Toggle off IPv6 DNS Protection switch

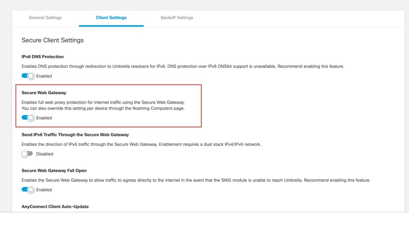(x=28, y=76)
